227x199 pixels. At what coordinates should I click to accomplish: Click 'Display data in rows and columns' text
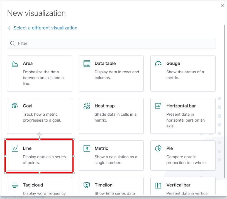pos(117,75)
